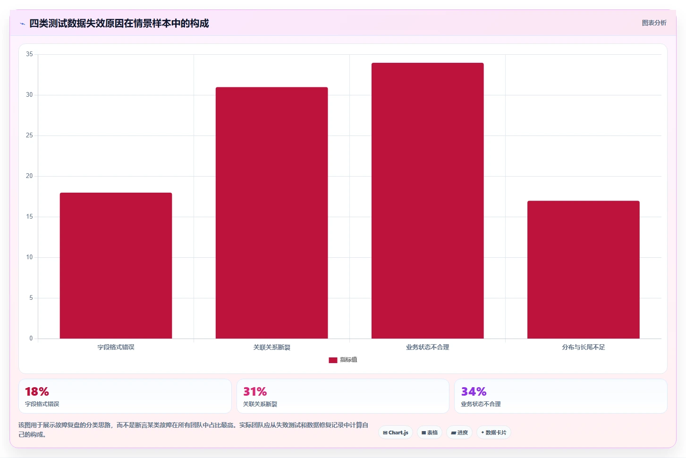Select the tallest bar for 业务状态不合理
The width and height of the screenshot is (686, 458).
(427, 201)
